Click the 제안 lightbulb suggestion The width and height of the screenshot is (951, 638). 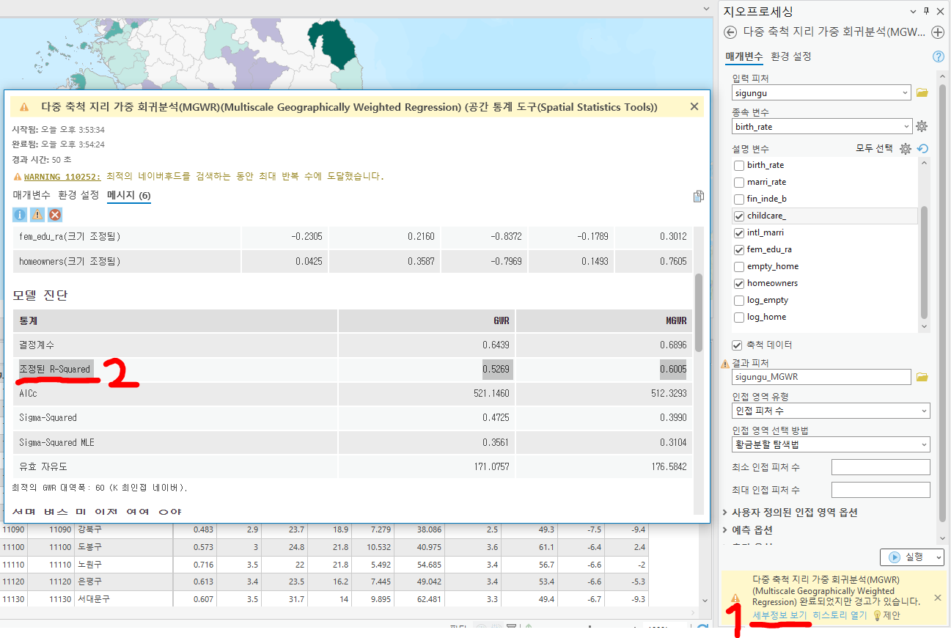pos(886,616)
